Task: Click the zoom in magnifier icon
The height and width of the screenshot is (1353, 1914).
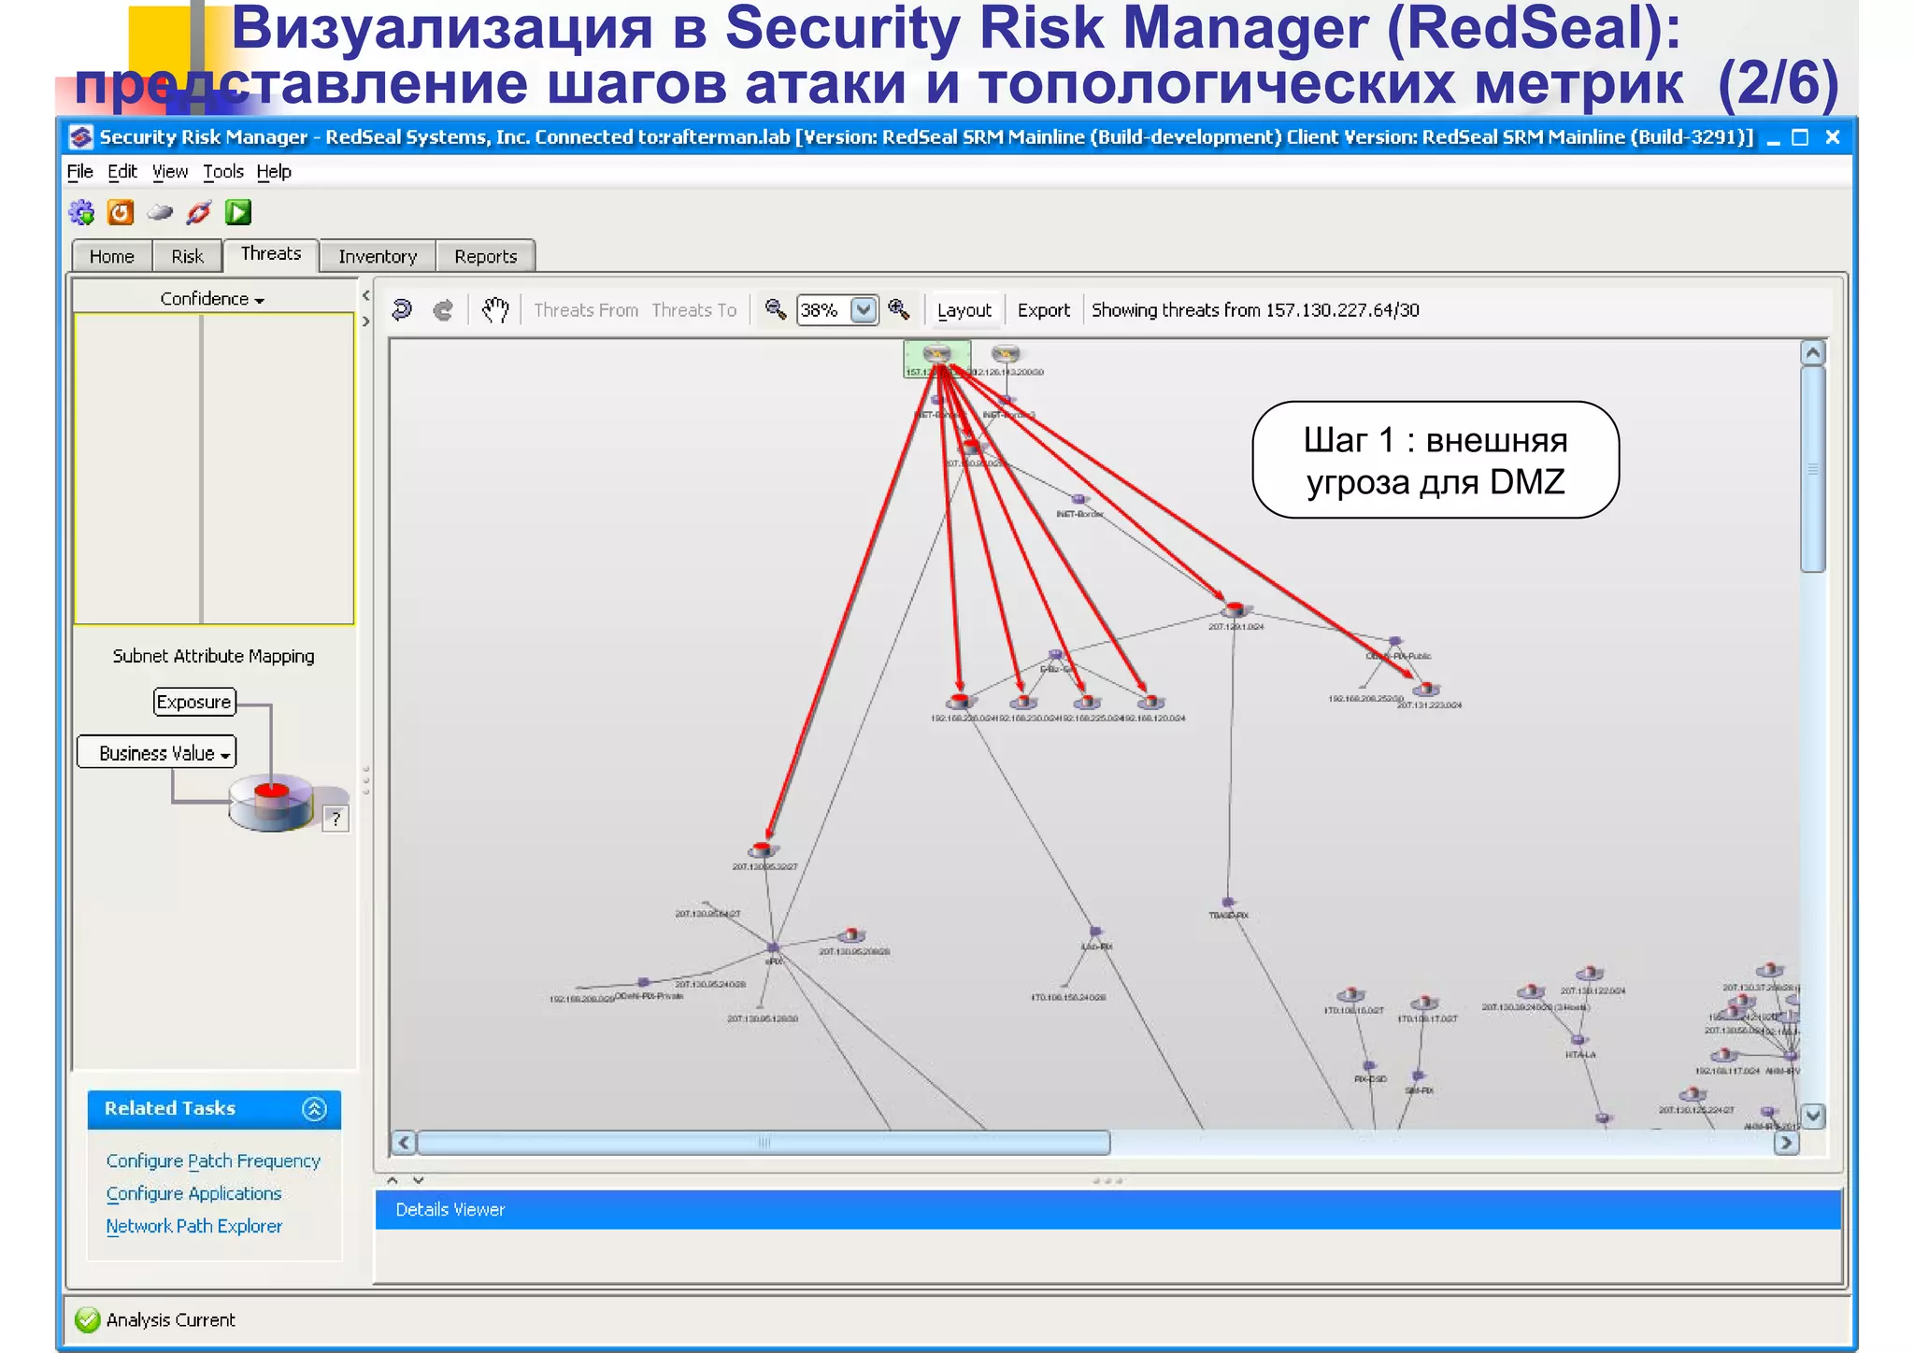Action: pos(899,309)
